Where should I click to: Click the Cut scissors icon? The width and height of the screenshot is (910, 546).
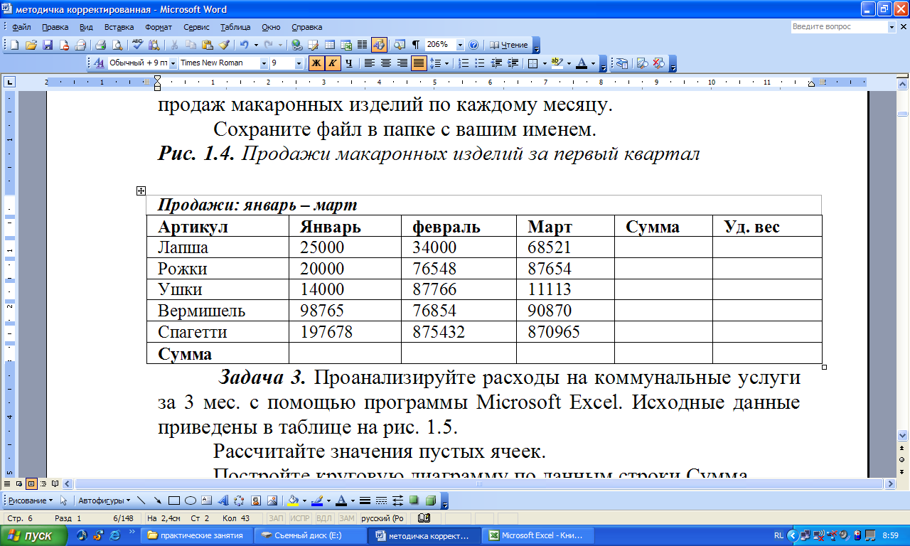tap(174, 45)
